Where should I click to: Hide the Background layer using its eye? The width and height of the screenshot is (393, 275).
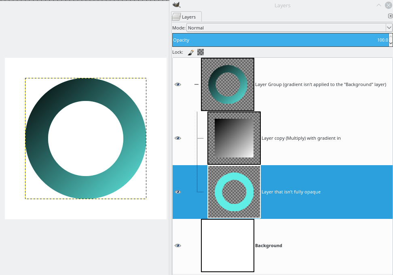coord(177,246)
